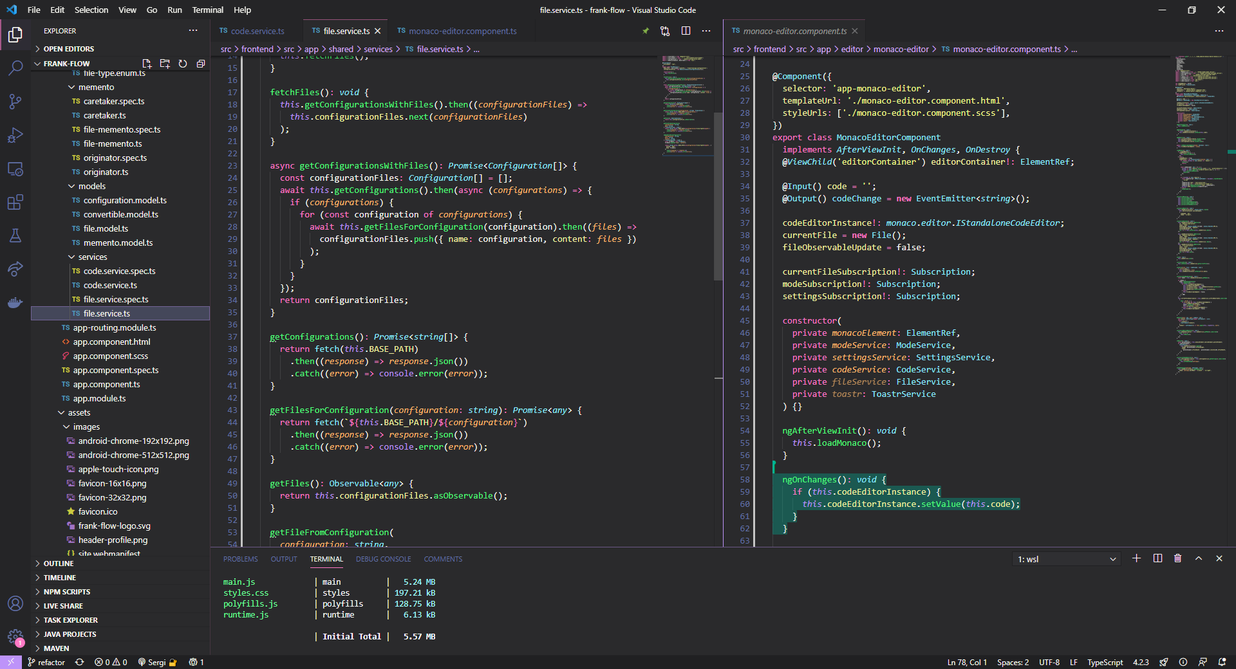Image resolution: width=1236 pixels, height=669 pixels.
Task: Refresh the explorer file tree
Action: [183, 64]
